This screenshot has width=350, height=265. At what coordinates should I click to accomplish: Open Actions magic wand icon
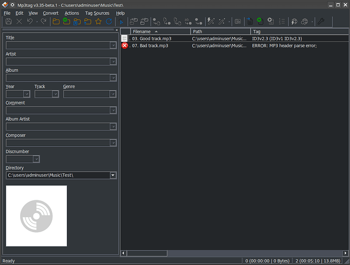(222, 22)
